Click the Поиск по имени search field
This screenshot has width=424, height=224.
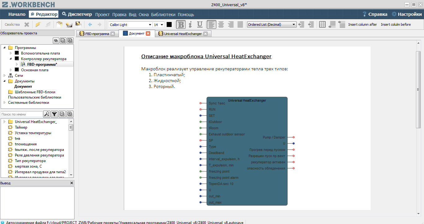(x=22, y=114)
